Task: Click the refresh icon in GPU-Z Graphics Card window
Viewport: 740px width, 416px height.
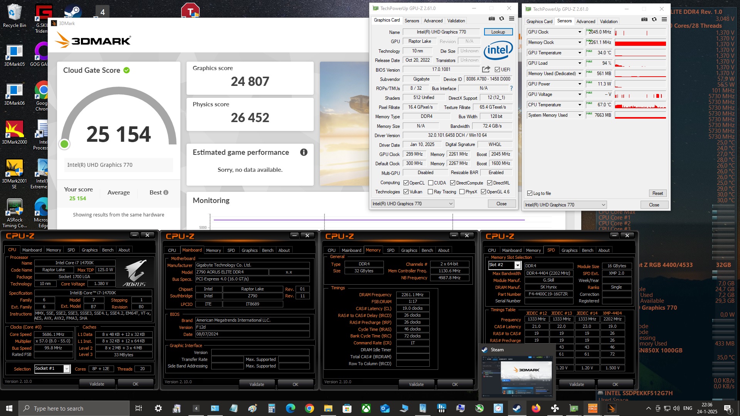Action: tap(501, 18)
